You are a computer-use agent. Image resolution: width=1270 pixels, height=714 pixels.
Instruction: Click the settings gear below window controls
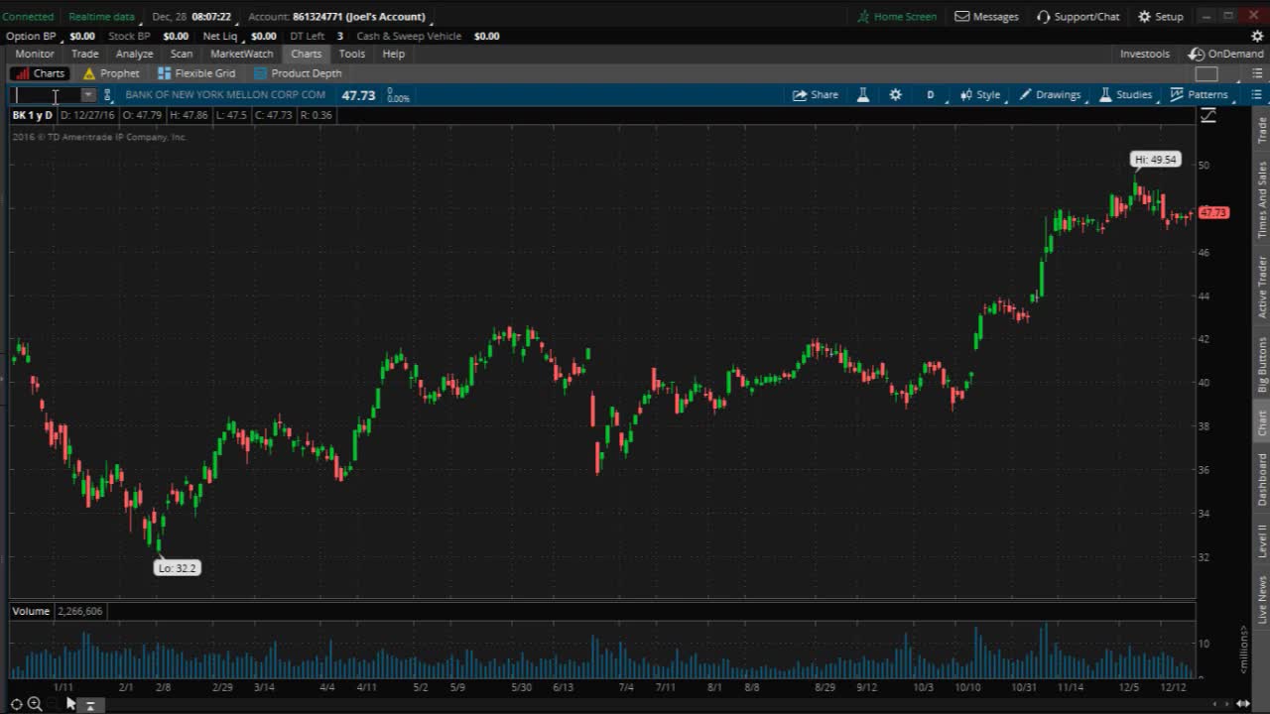1257,36
